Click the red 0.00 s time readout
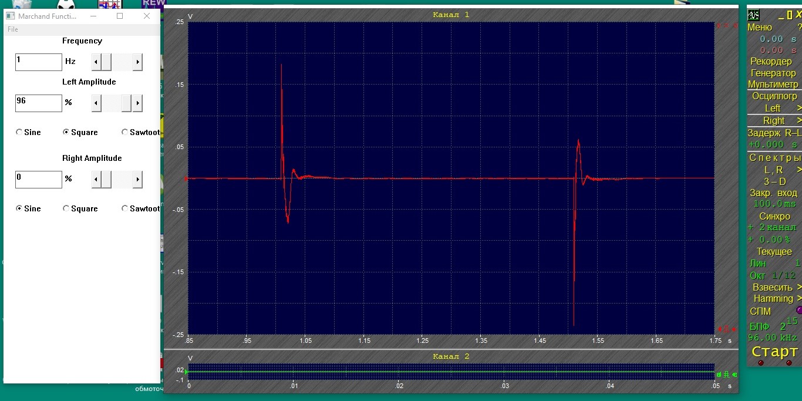This screenshot has width=802, height=401. [x=779, y=50]
